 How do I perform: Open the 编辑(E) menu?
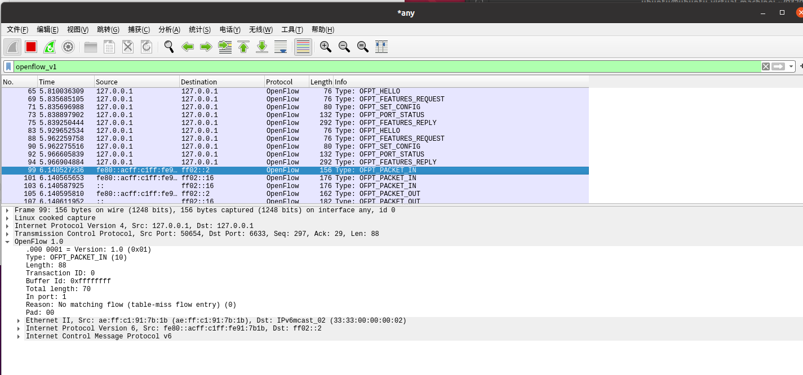pyautogui.click(x=47, y=29)
